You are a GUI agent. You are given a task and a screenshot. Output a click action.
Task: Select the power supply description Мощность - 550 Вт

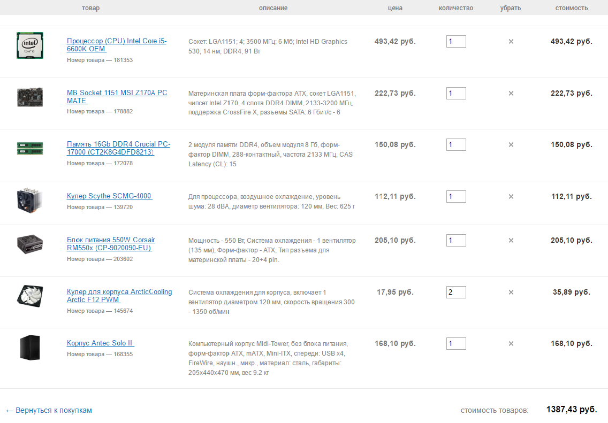272,250
